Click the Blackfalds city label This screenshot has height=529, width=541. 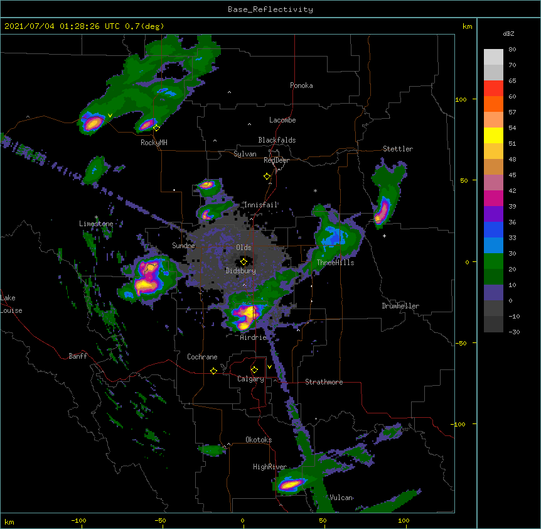pos(277,140)
